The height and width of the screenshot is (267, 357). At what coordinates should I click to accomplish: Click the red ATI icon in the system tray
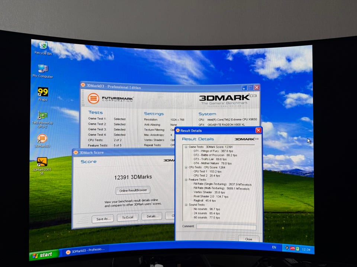coord(292,248)
